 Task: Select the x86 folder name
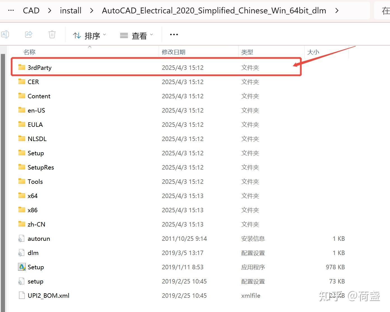point(32,210)
